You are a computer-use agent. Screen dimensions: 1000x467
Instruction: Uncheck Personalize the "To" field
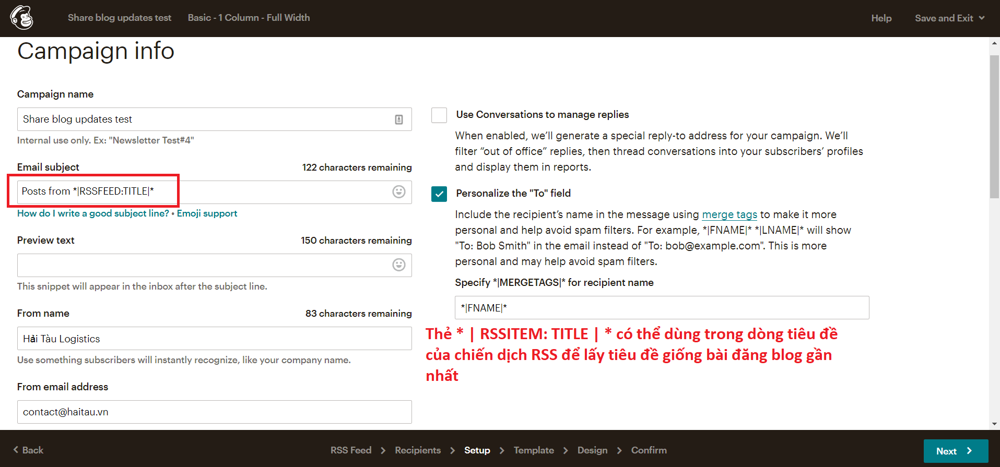(x=439, y=194)
